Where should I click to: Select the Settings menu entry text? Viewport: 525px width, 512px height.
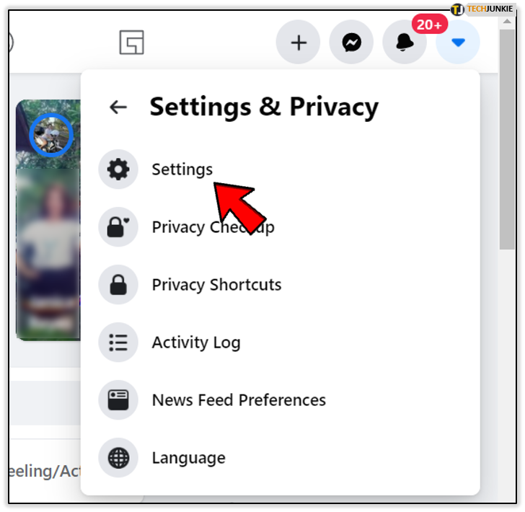(182, 169)
